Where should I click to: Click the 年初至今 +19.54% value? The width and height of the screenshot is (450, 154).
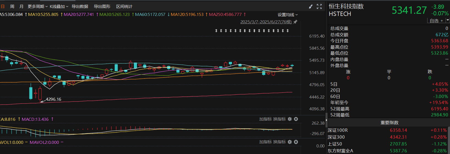(x=438, y=103)
